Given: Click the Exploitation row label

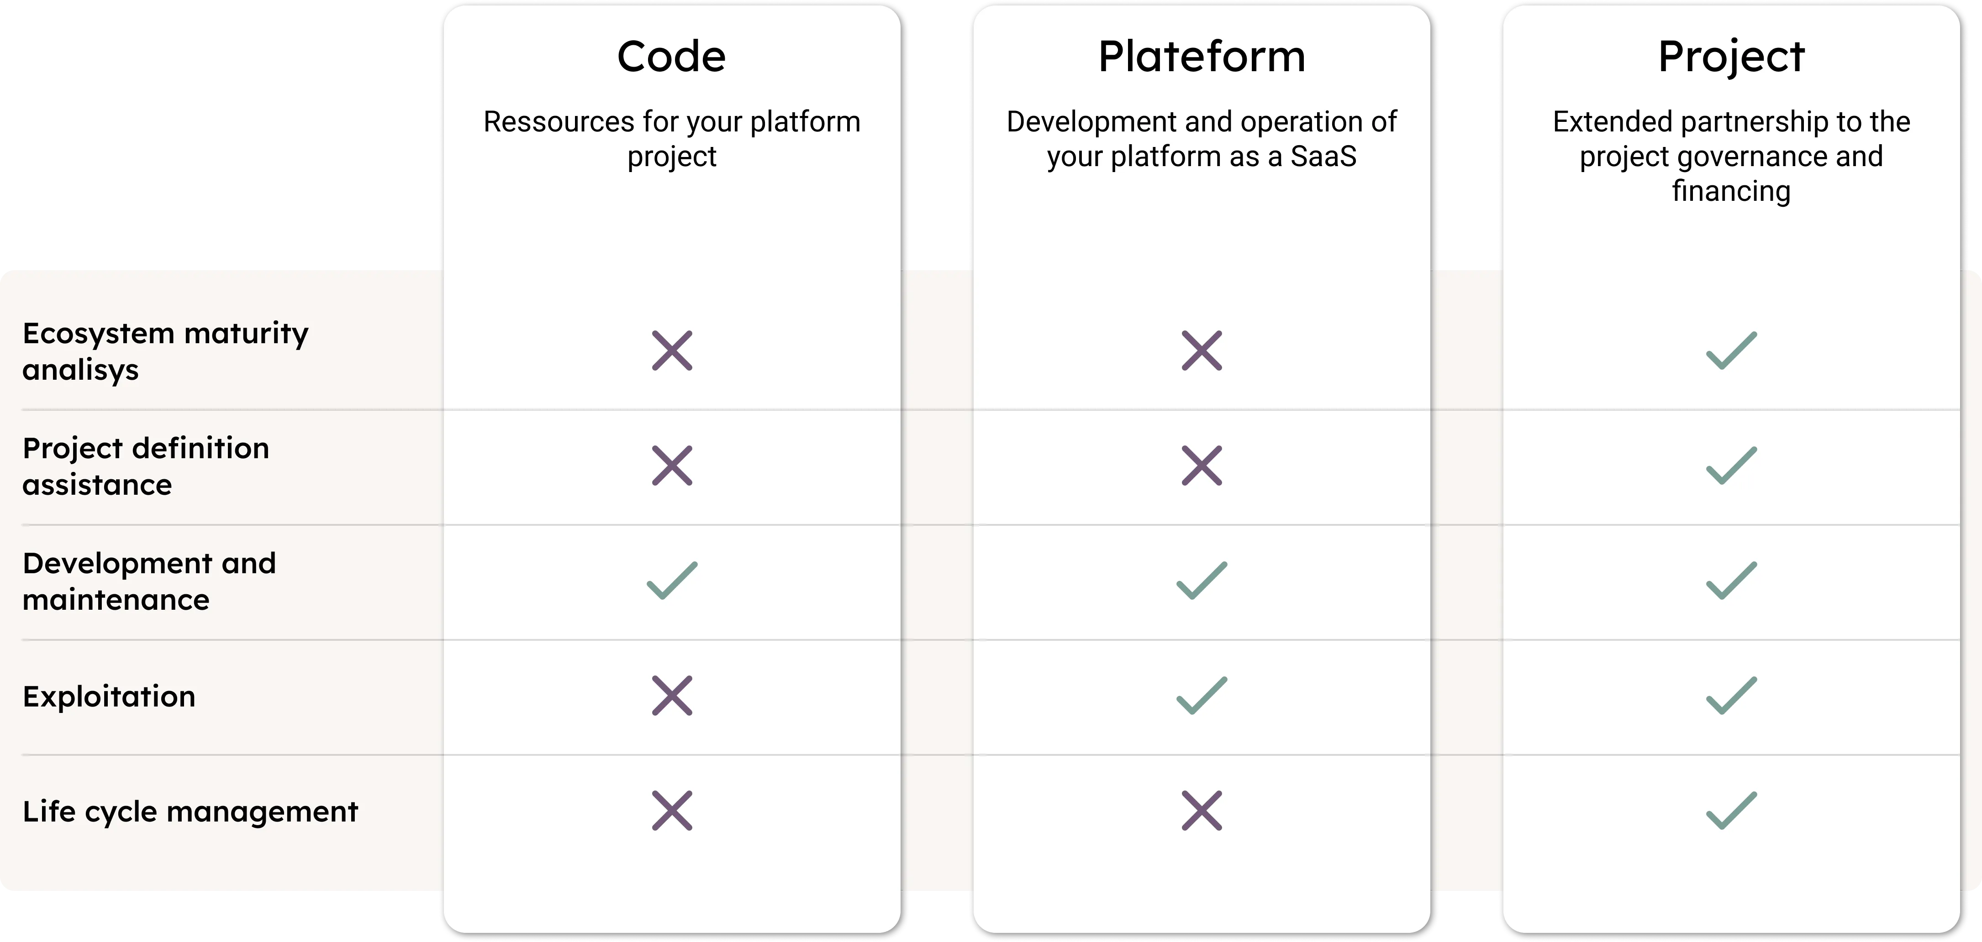Looking at the screenshot, I should coord(109,697).
